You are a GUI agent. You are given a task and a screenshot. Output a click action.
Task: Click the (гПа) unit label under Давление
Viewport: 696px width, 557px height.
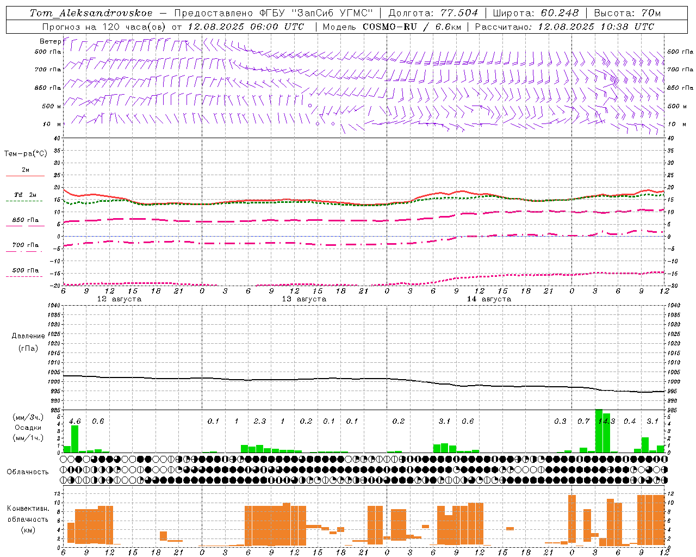click(28, 348)
